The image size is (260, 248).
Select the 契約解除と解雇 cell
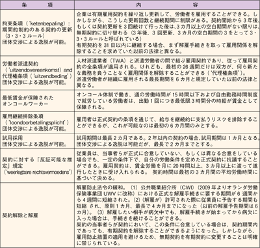[37, 215]
